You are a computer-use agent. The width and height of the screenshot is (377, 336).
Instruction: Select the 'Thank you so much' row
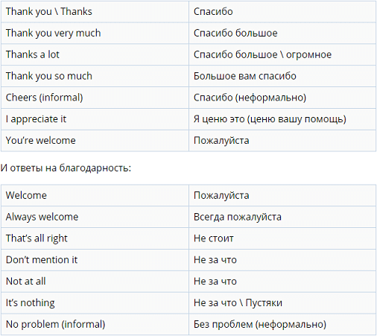188,76
